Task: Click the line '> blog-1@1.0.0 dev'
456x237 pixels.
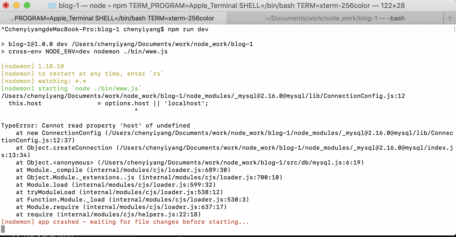Action: point(127,44)
